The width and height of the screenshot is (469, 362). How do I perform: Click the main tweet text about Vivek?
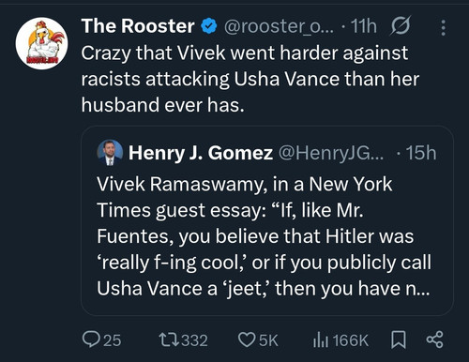pos(250,79)
